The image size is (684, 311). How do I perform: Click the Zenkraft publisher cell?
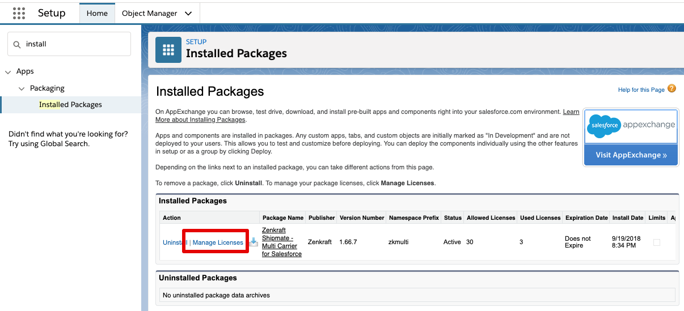click(319, 242)
